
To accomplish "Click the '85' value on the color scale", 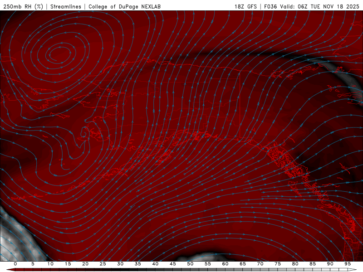I will [x=313, y=264].
